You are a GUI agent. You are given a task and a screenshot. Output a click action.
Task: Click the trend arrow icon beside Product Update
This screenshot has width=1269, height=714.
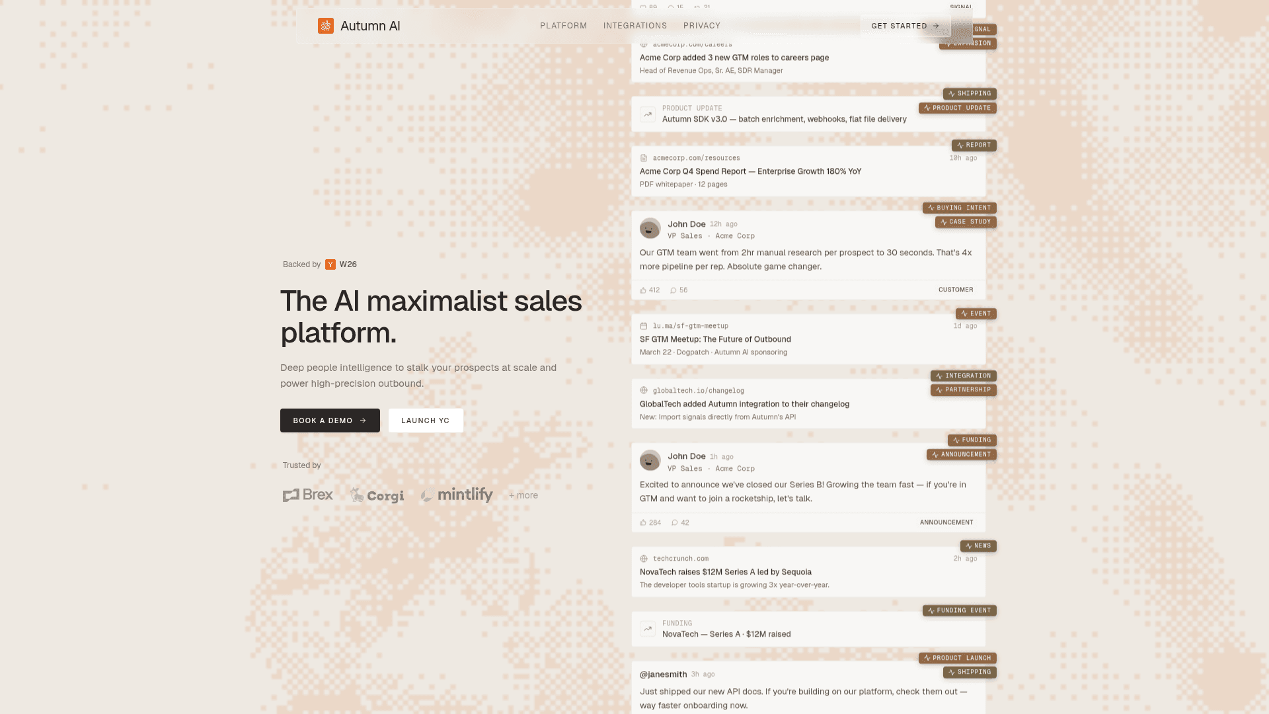[x=648, y=114]
